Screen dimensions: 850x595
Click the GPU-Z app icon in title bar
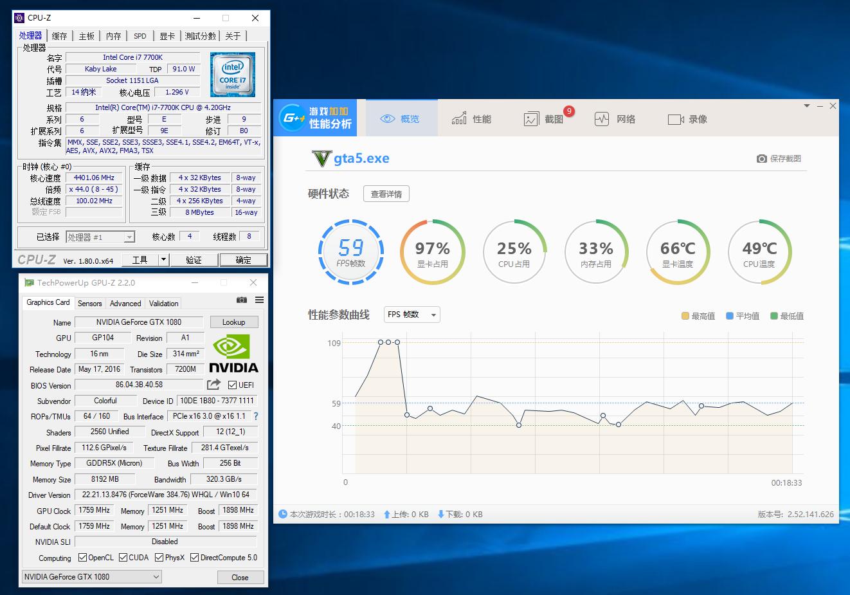pos(29,282)
